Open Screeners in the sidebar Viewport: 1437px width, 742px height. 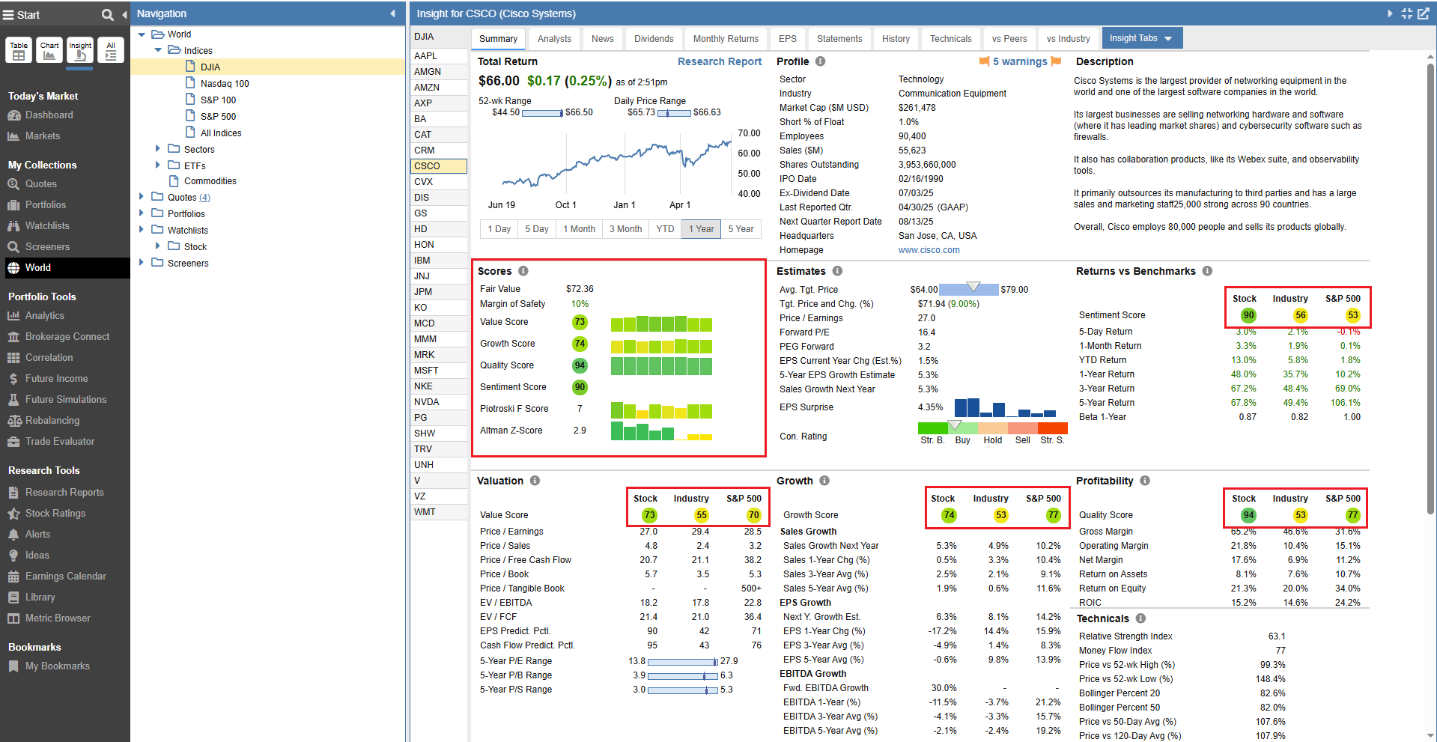coord(46,246)
